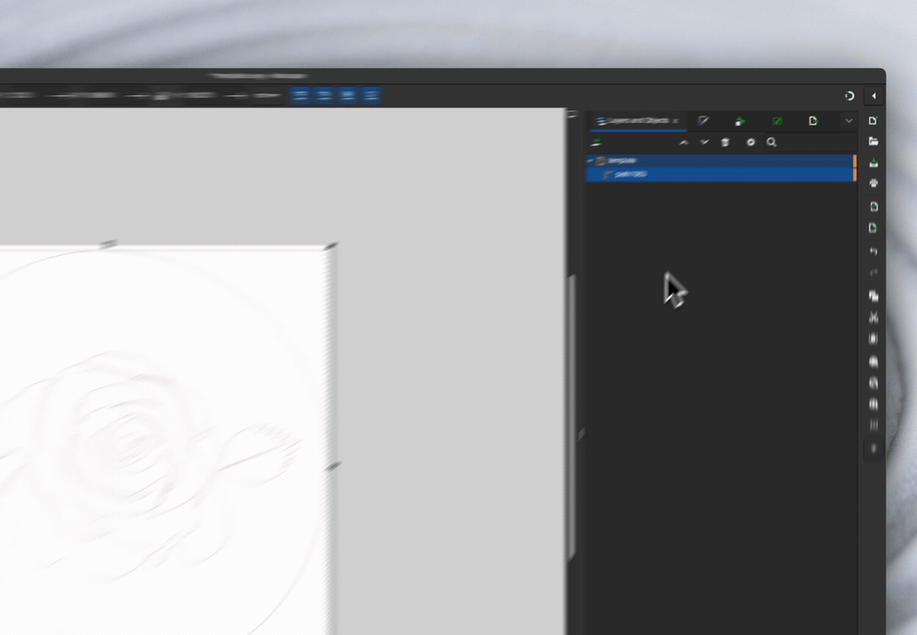The image size is (917, 635).
Task: Redo the last undone action
Action: click(x=873, y=273)
